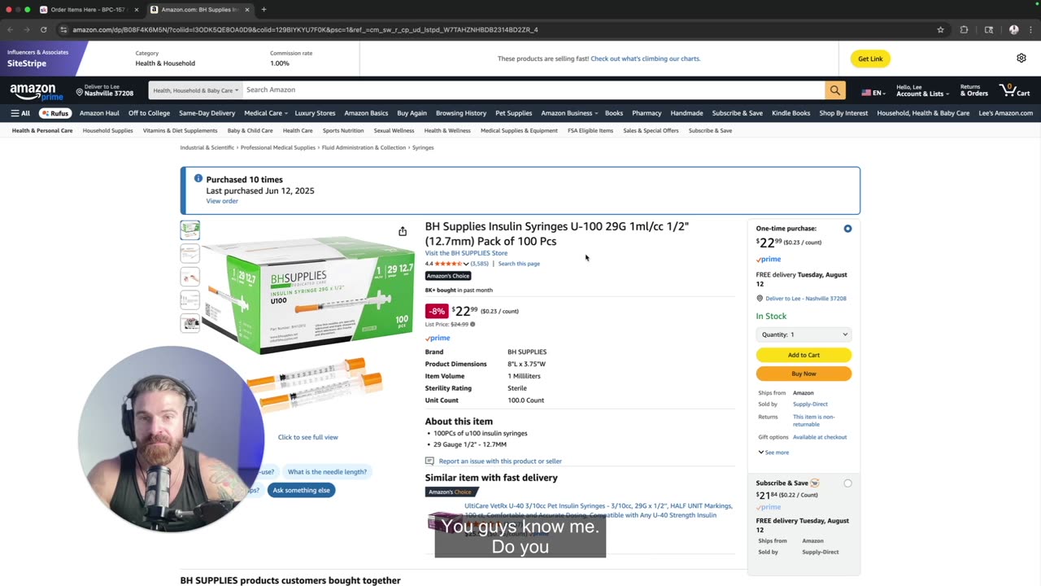Open the 3,585 ratings link

pos(480,264)
